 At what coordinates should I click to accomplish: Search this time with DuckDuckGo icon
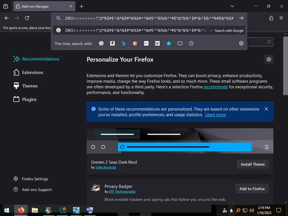coord(135,43)
